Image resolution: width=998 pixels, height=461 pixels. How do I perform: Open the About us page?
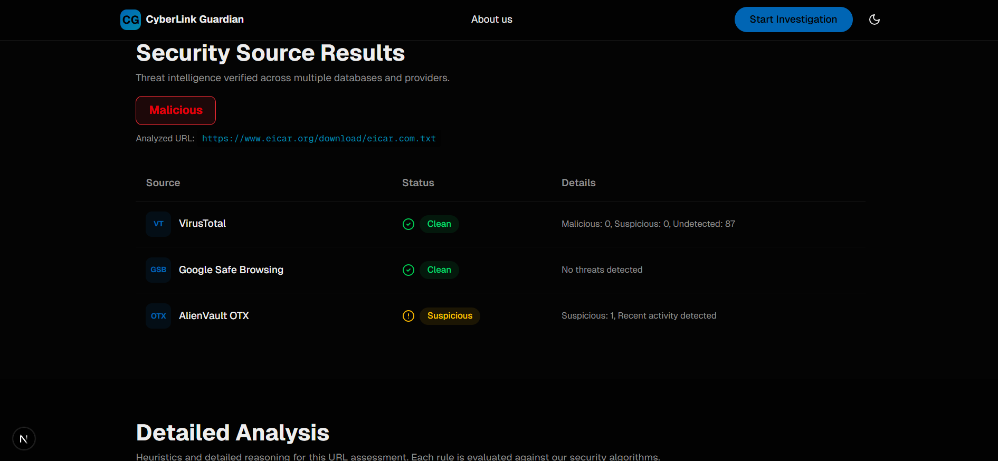click(492, 20)
